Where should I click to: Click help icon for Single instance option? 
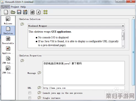39,98
